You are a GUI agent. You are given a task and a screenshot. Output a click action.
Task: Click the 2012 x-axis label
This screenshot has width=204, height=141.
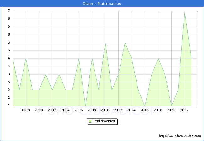point(118,110)
